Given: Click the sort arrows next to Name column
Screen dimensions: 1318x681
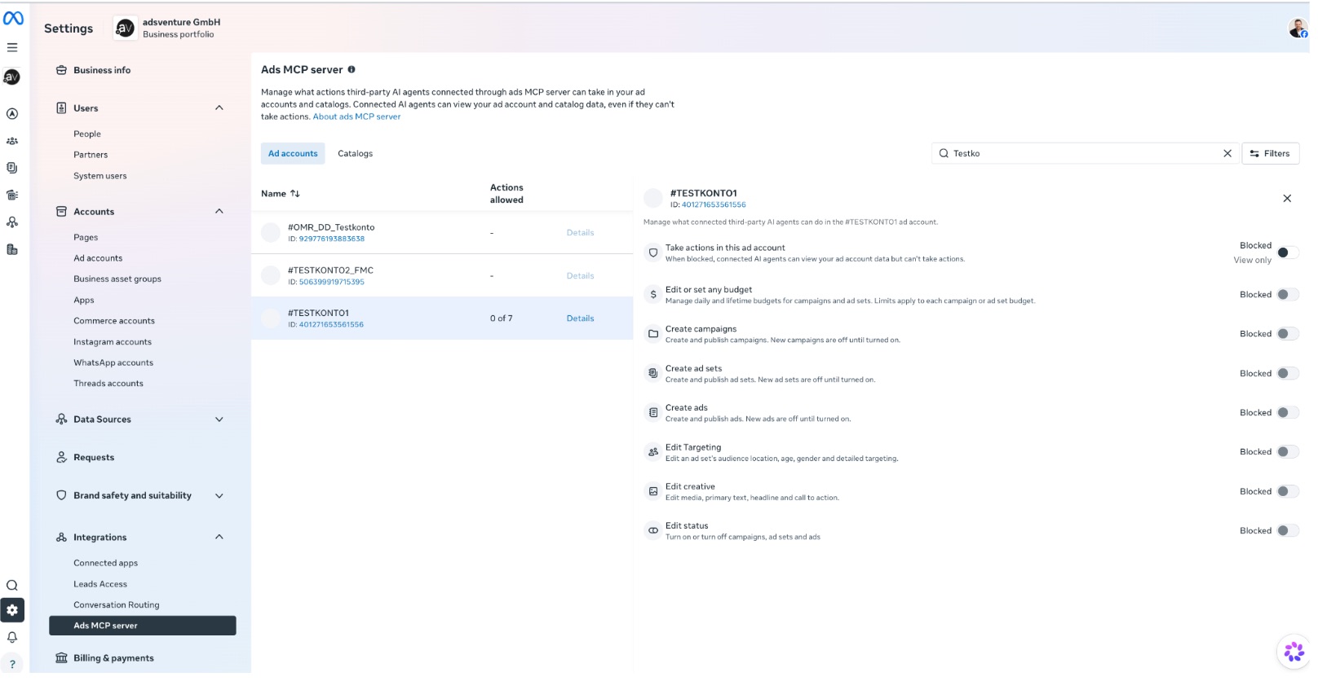Looking at the screenshot, I should (295, 194).
